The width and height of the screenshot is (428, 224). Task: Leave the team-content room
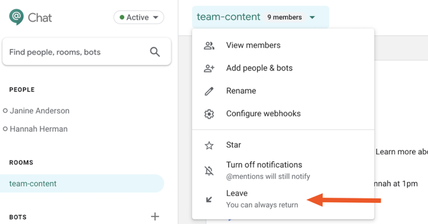pos(283,199)
